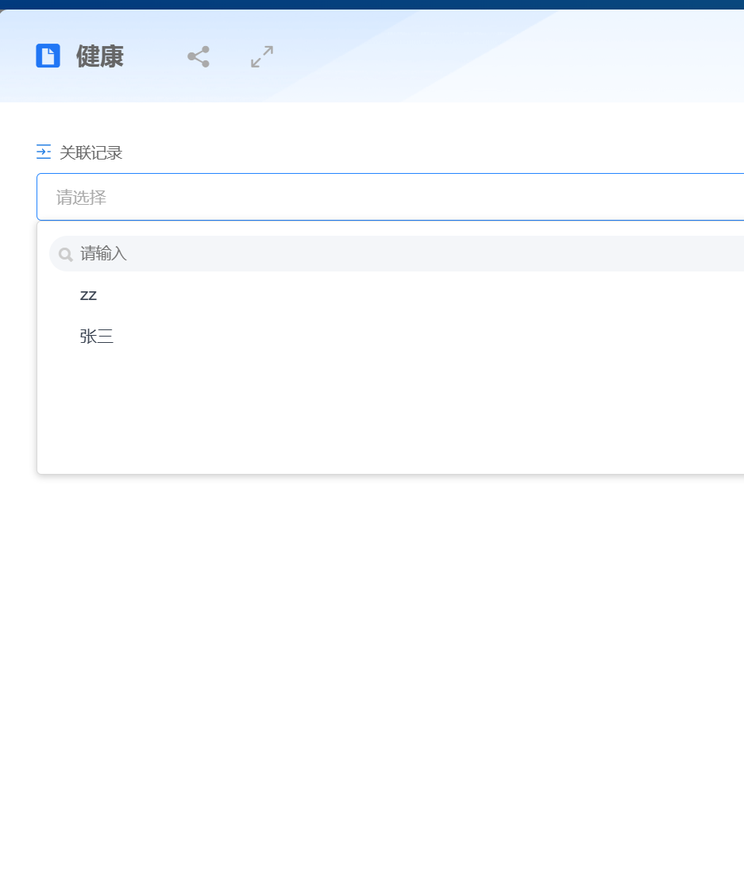Click the blue document icon beside 健康
Image resolution: width=744 pixels, height=889 pixels.
click(48, 56)
